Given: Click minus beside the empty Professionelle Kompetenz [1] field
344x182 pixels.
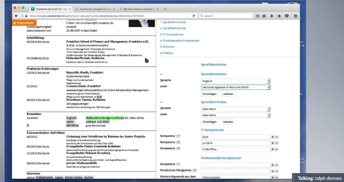Looking at the screenshot, I should [277, 165].
